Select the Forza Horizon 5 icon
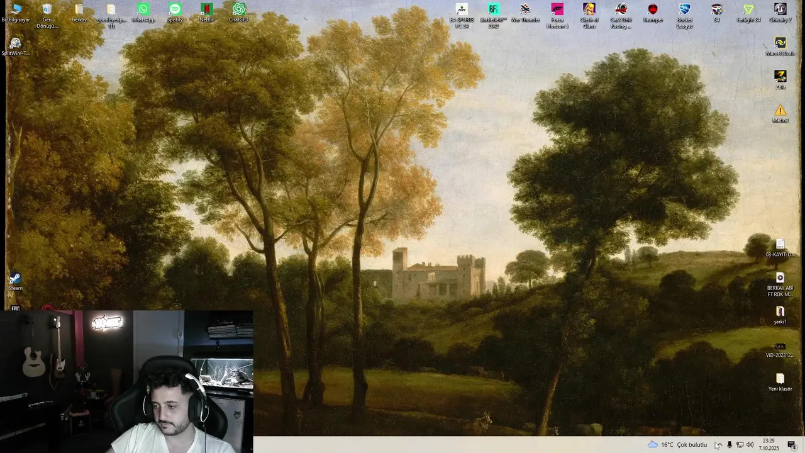The width and height of the screenshot is (805, 453). coord(557,16)
